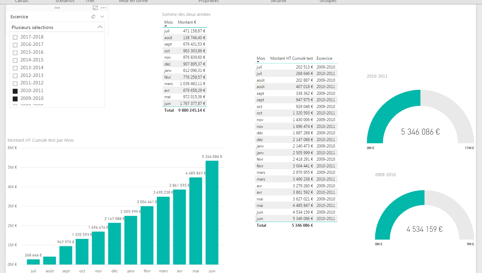482x273 pixels.
Task: Click the 11M € gauge maximum label
Action: (470, 148)
